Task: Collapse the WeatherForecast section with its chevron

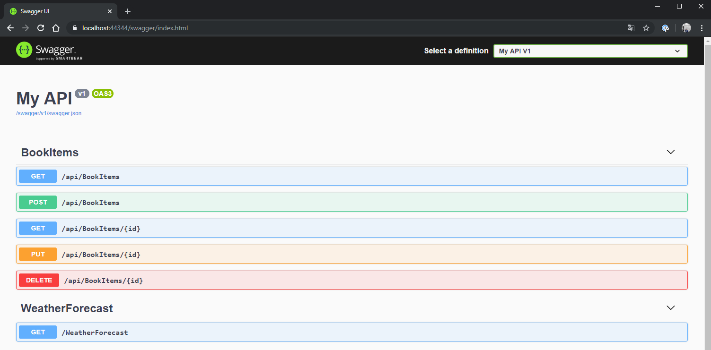Action: tap(670, 307)
